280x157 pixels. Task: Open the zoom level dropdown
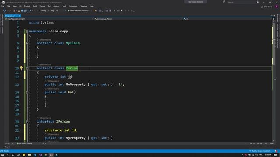9,143
